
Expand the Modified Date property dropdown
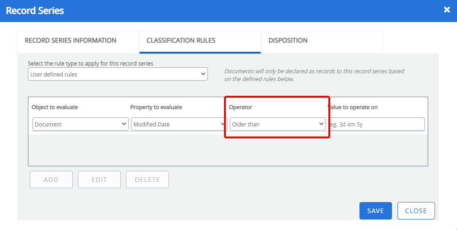point(179,124)
